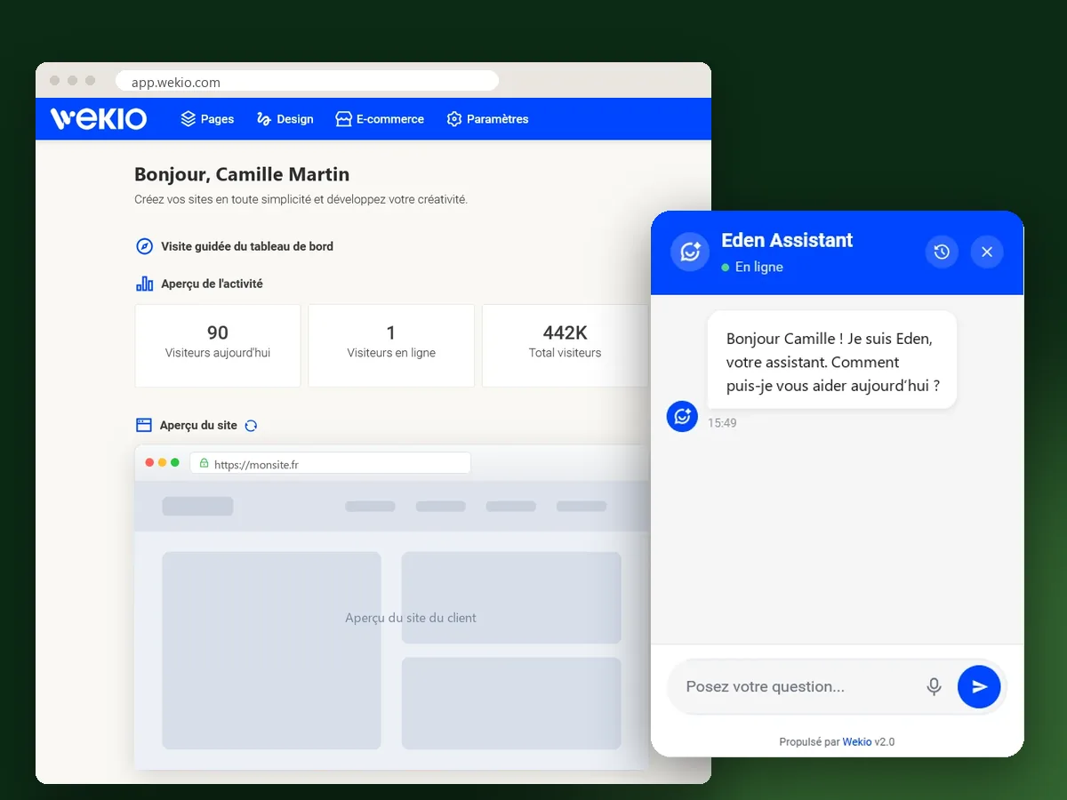Viewport: 1067px width, 800px height.
Task: Activate the microphone voice input
Action: tap(934, 686)
